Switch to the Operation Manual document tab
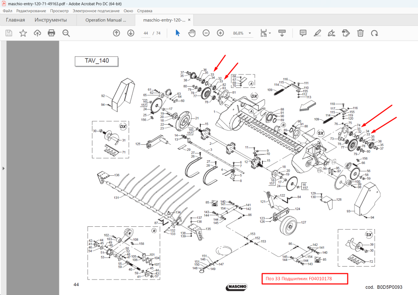This screenshot has height=295, width=418. pos(106,20)
